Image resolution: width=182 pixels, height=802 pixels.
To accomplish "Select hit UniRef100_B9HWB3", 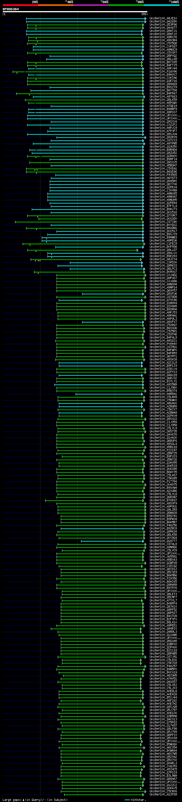I will coord(163,238).
